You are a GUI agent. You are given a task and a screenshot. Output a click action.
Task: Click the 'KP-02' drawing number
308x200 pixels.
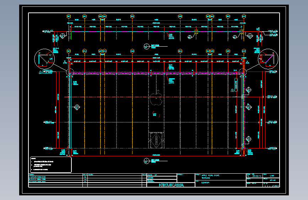(x=272, y=180)
